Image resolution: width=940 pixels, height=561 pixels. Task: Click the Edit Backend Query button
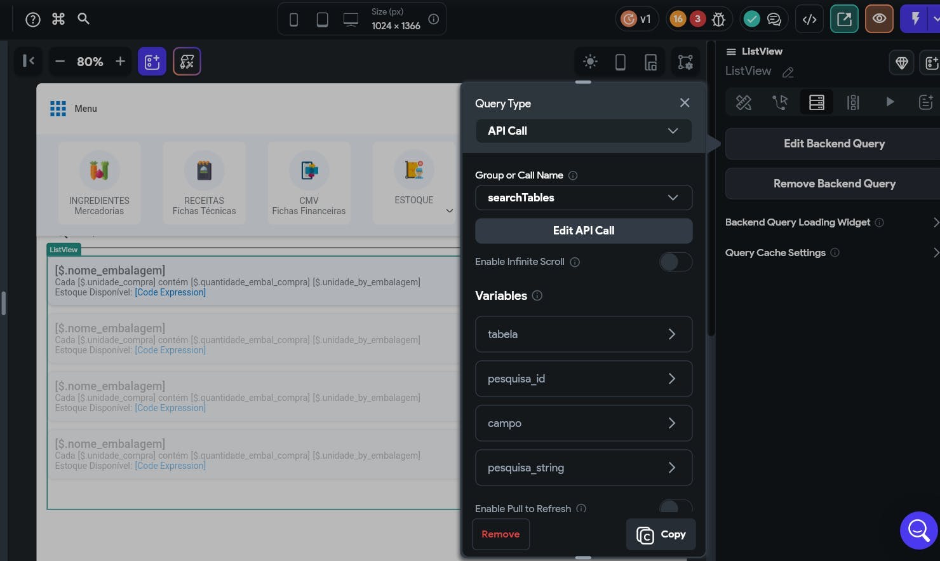(x=834, y=144)
